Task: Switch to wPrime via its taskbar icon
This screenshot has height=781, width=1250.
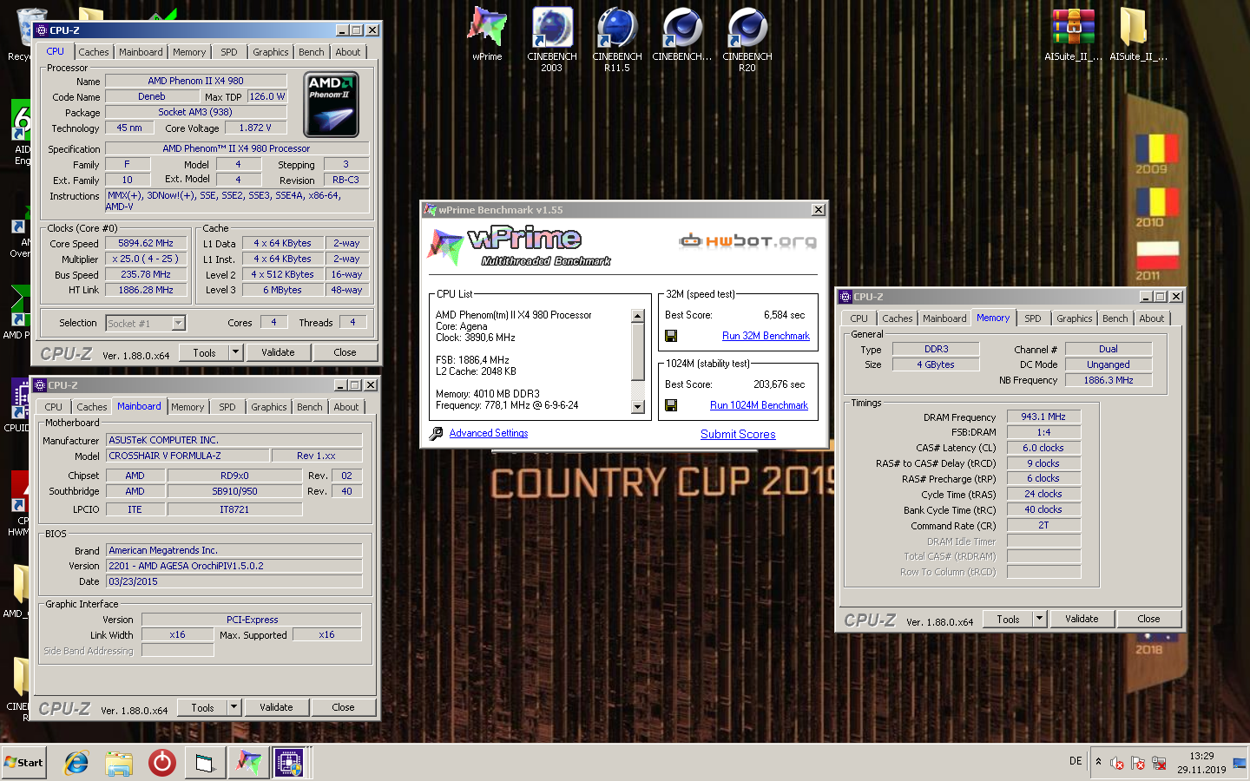Action: click(248, 763)
